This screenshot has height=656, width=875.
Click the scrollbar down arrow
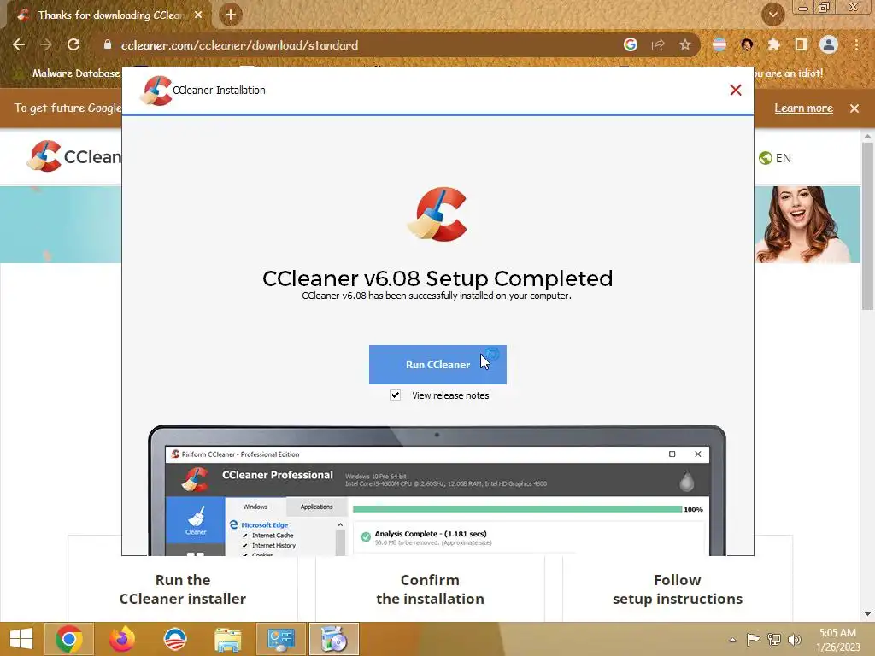(867, 614)
